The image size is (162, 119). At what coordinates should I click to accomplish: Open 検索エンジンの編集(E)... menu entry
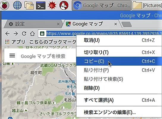click(119, 112)
